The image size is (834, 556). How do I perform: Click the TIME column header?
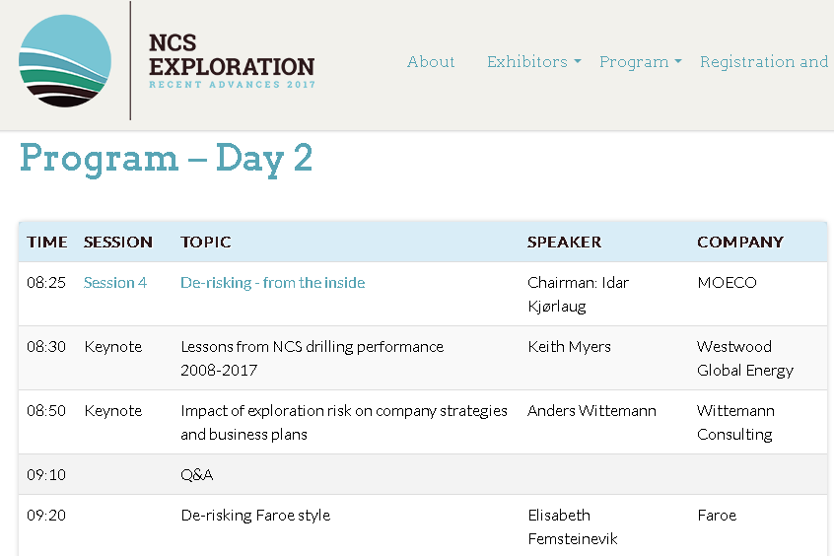(x=46, y=243)
